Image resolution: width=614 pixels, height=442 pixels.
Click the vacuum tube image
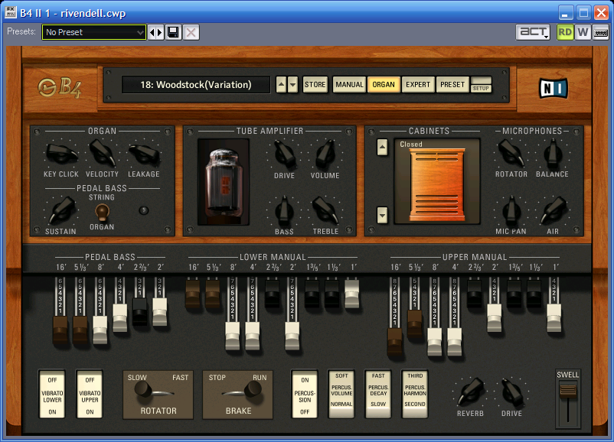click(224, 182)
